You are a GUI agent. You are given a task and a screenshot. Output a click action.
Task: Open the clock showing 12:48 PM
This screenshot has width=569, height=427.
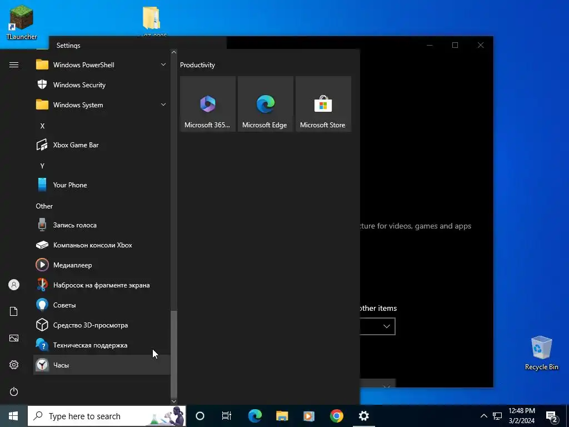(521, 416)
